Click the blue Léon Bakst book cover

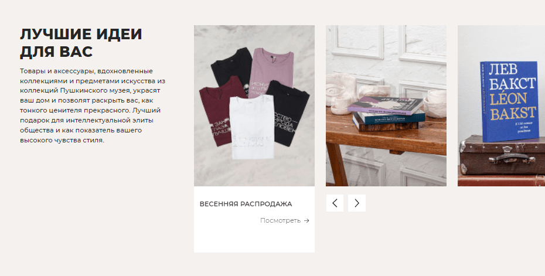coord(509,101)
